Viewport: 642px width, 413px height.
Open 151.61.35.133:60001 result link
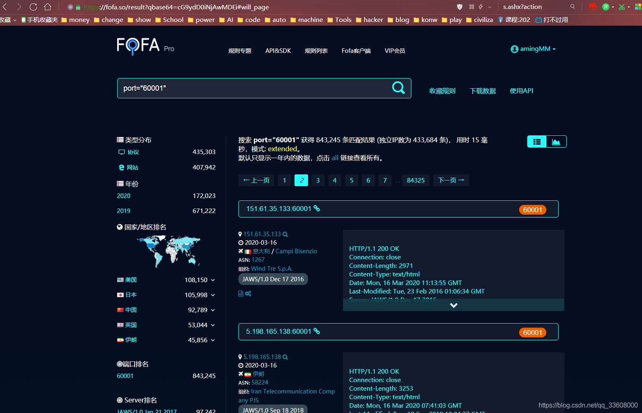[x=279, y=209]
